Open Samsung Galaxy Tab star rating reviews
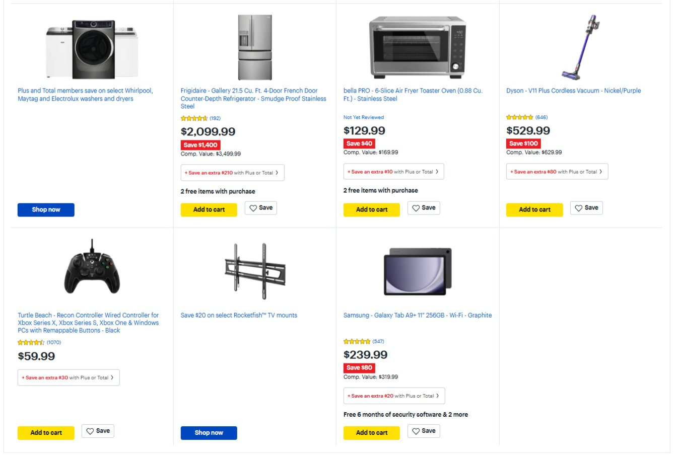Viewport: 674px width, 456px height. [x=363, y=341]
